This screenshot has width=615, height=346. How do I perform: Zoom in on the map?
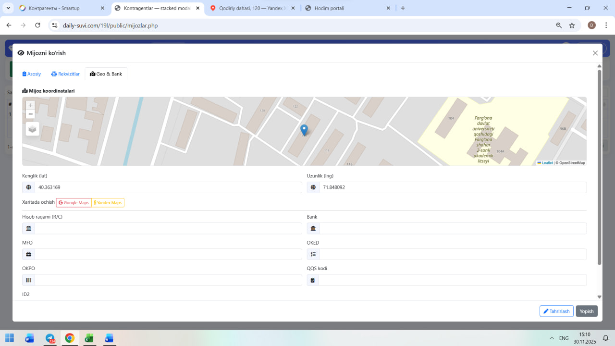coord(31,105)
